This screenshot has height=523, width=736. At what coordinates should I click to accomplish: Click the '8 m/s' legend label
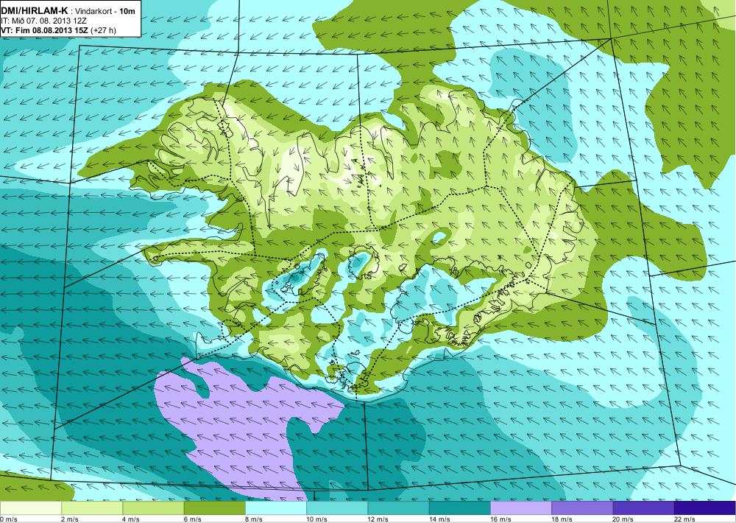coord(254,519)
